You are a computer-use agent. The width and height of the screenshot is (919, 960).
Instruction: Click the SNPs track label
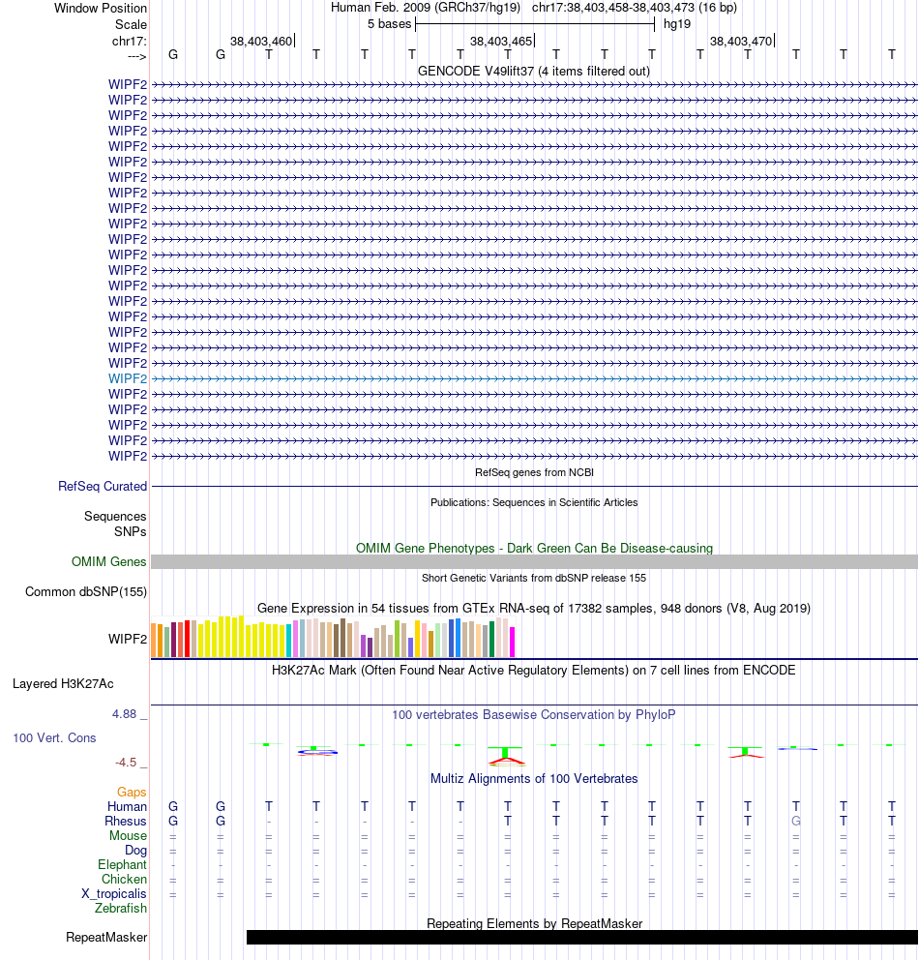coord(131,531)
